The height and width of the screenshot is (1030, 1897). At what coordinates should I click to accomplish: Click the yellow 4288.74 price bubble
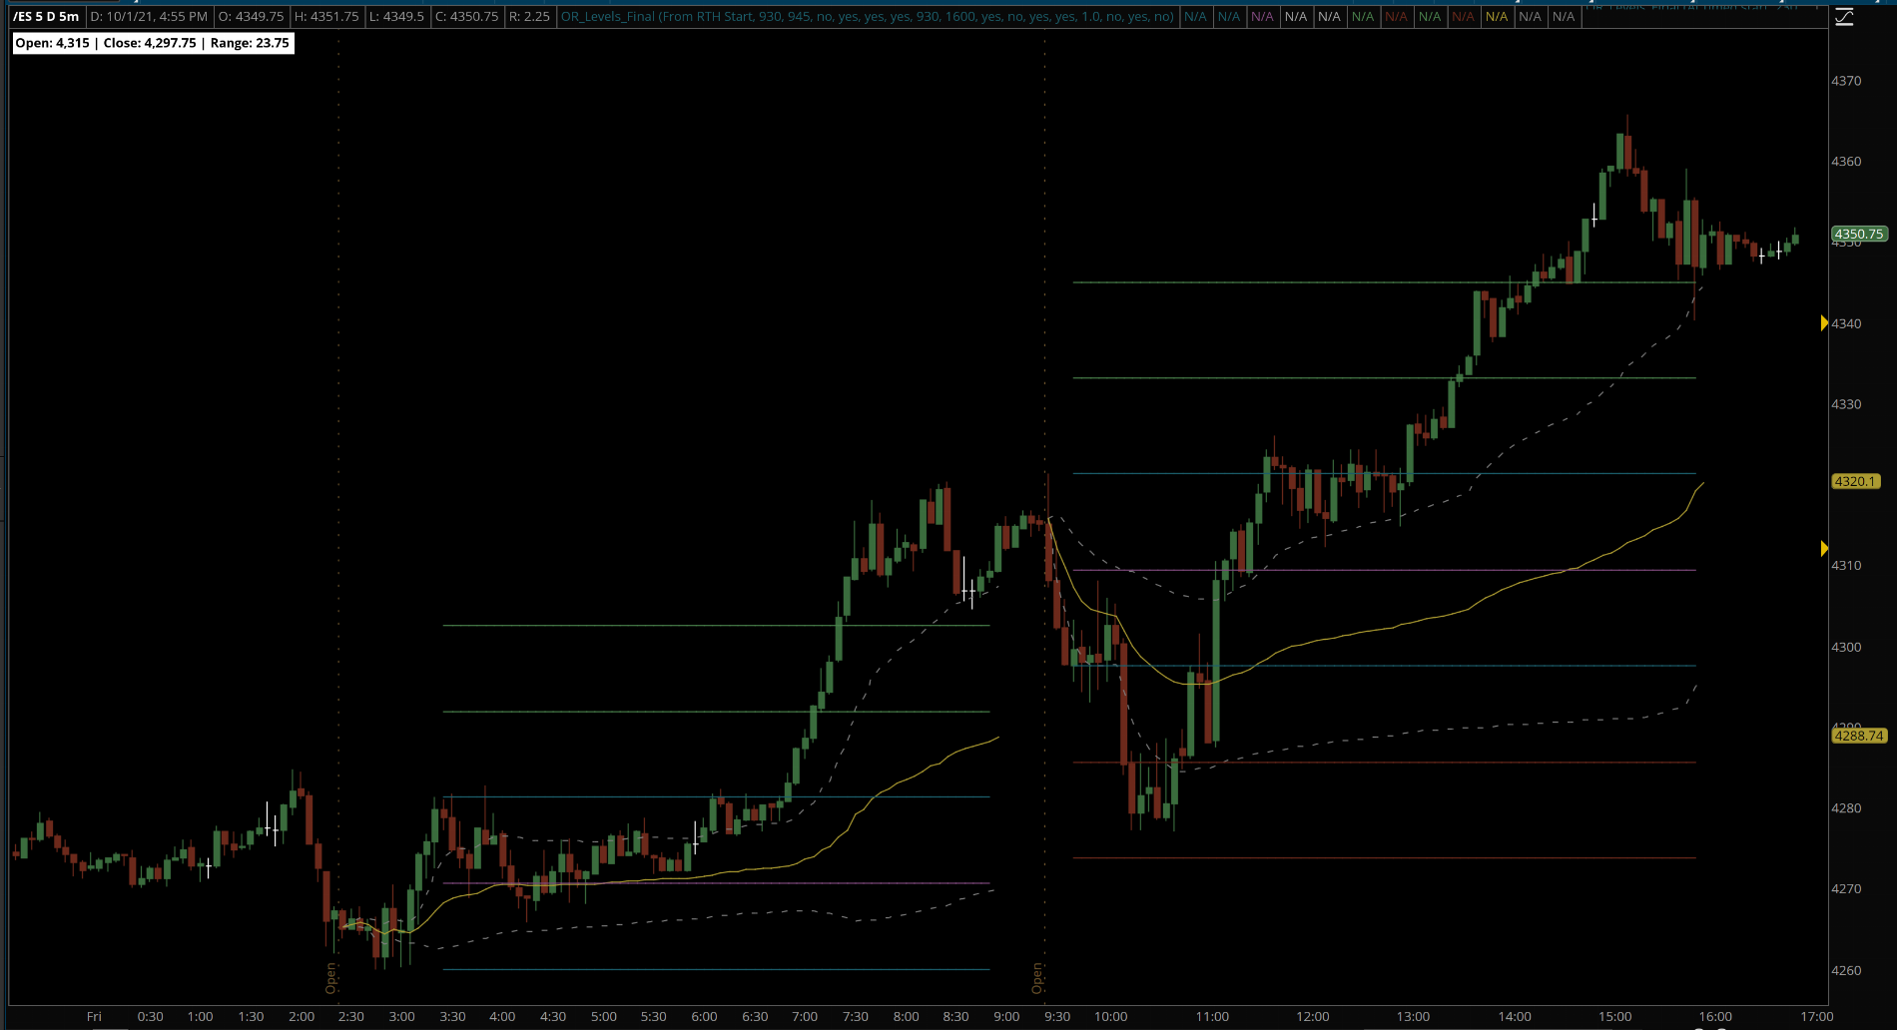[x=1858, y=736]
